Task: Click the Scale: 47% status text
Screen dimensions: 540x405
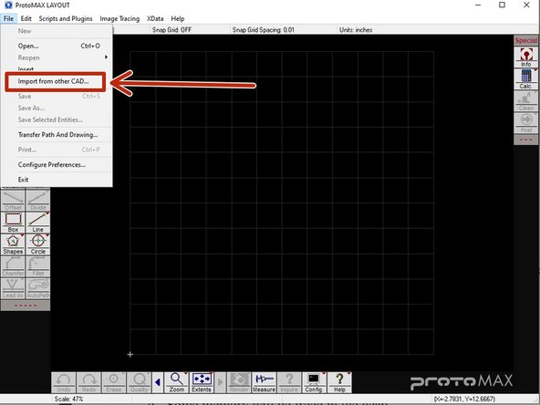Action: pos(69,399)
